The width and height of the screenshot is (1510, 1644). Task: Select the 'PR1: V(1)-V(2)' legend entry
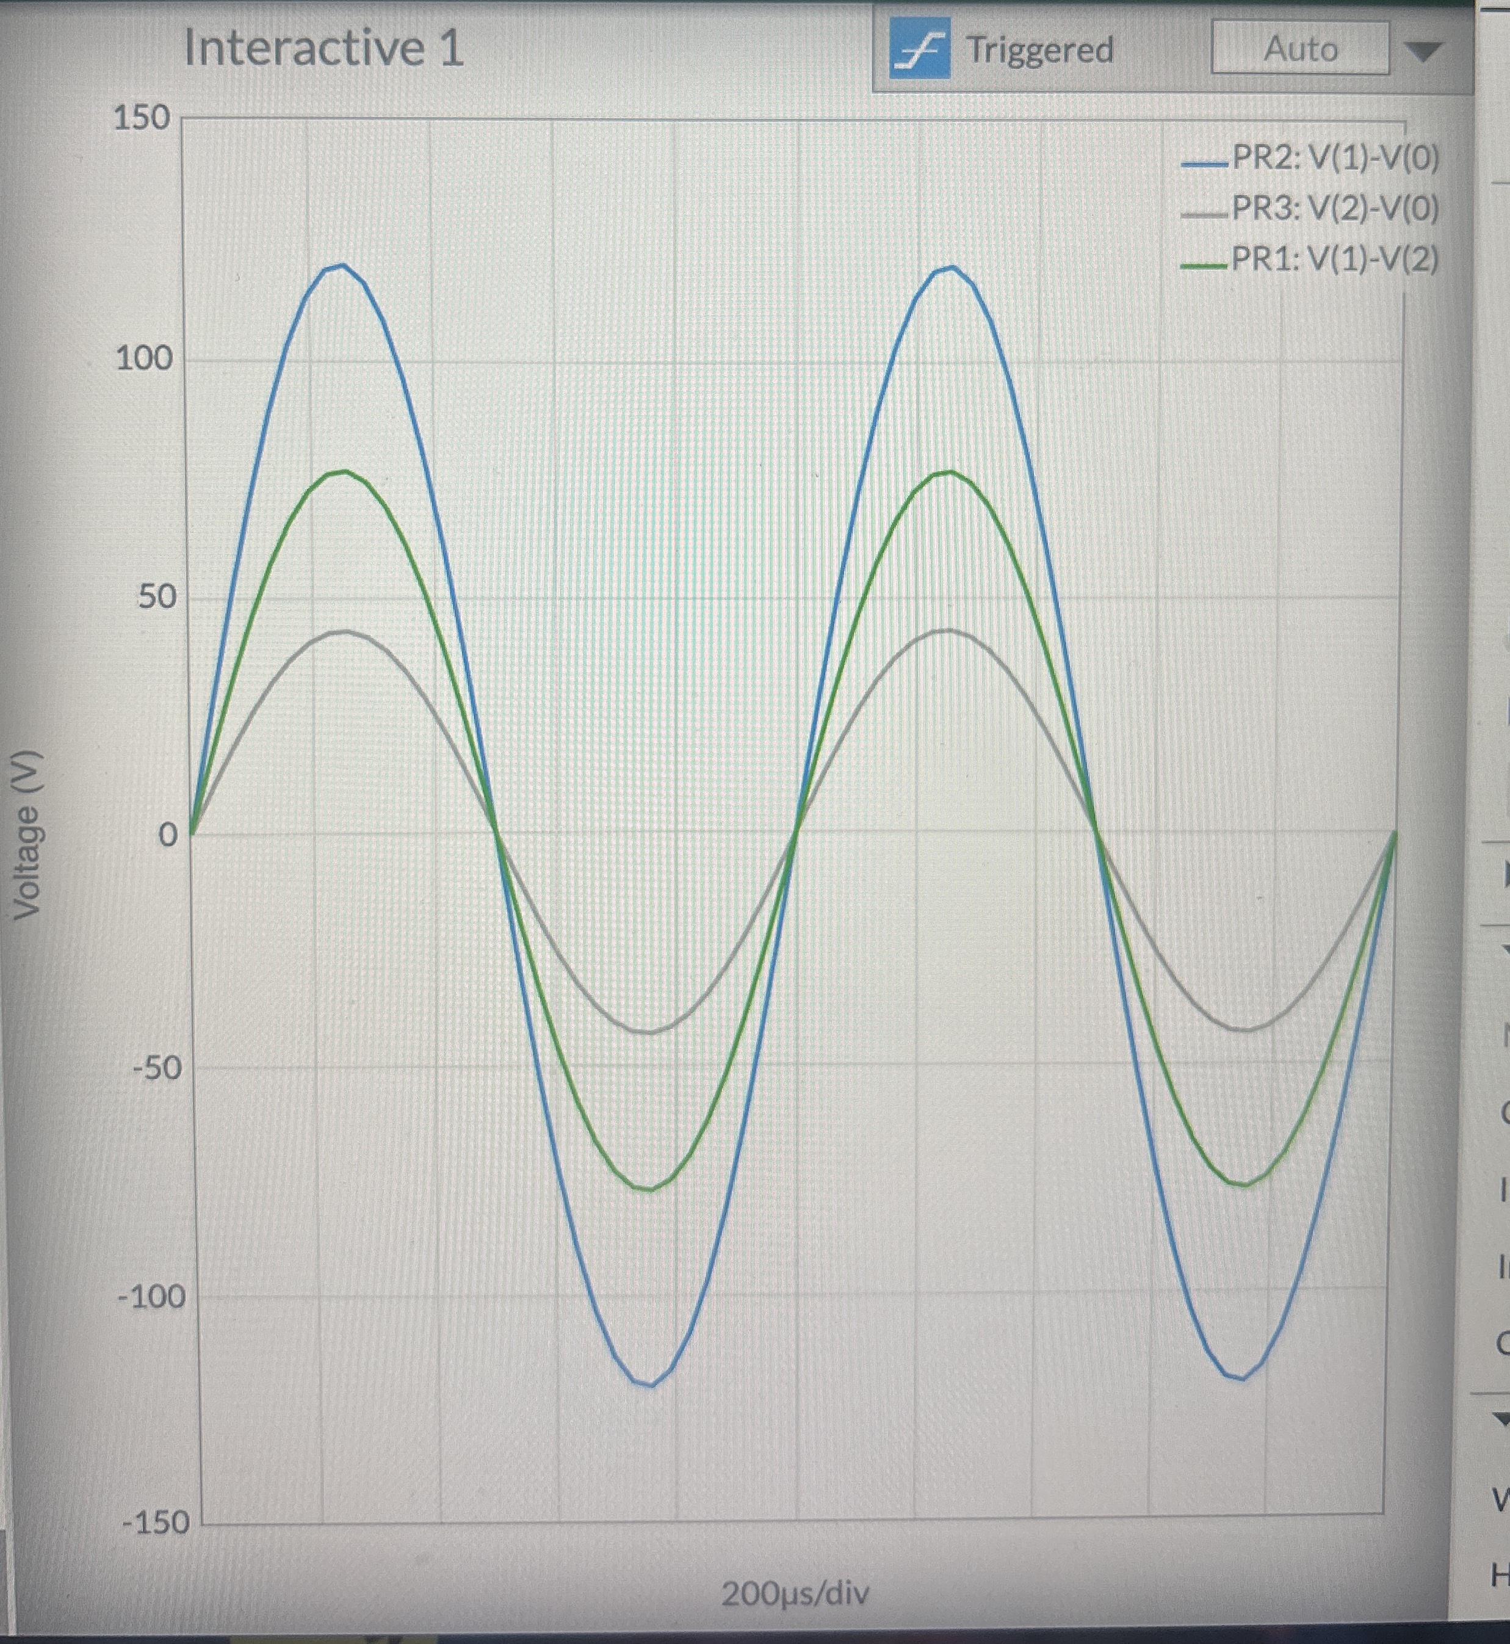pyautogui.click(x=1335, y=260)
